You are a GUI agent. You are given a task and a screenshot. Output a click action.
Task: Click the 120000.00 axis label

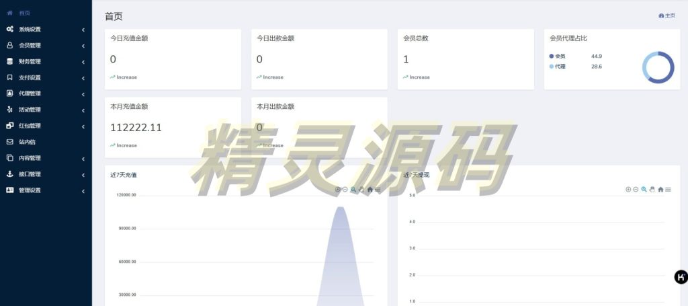click(126, 195)
